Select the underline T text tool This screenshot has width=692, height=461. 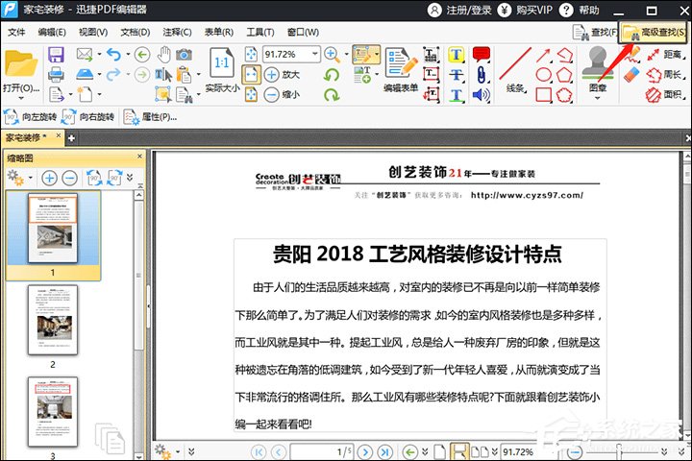point(456,94)
